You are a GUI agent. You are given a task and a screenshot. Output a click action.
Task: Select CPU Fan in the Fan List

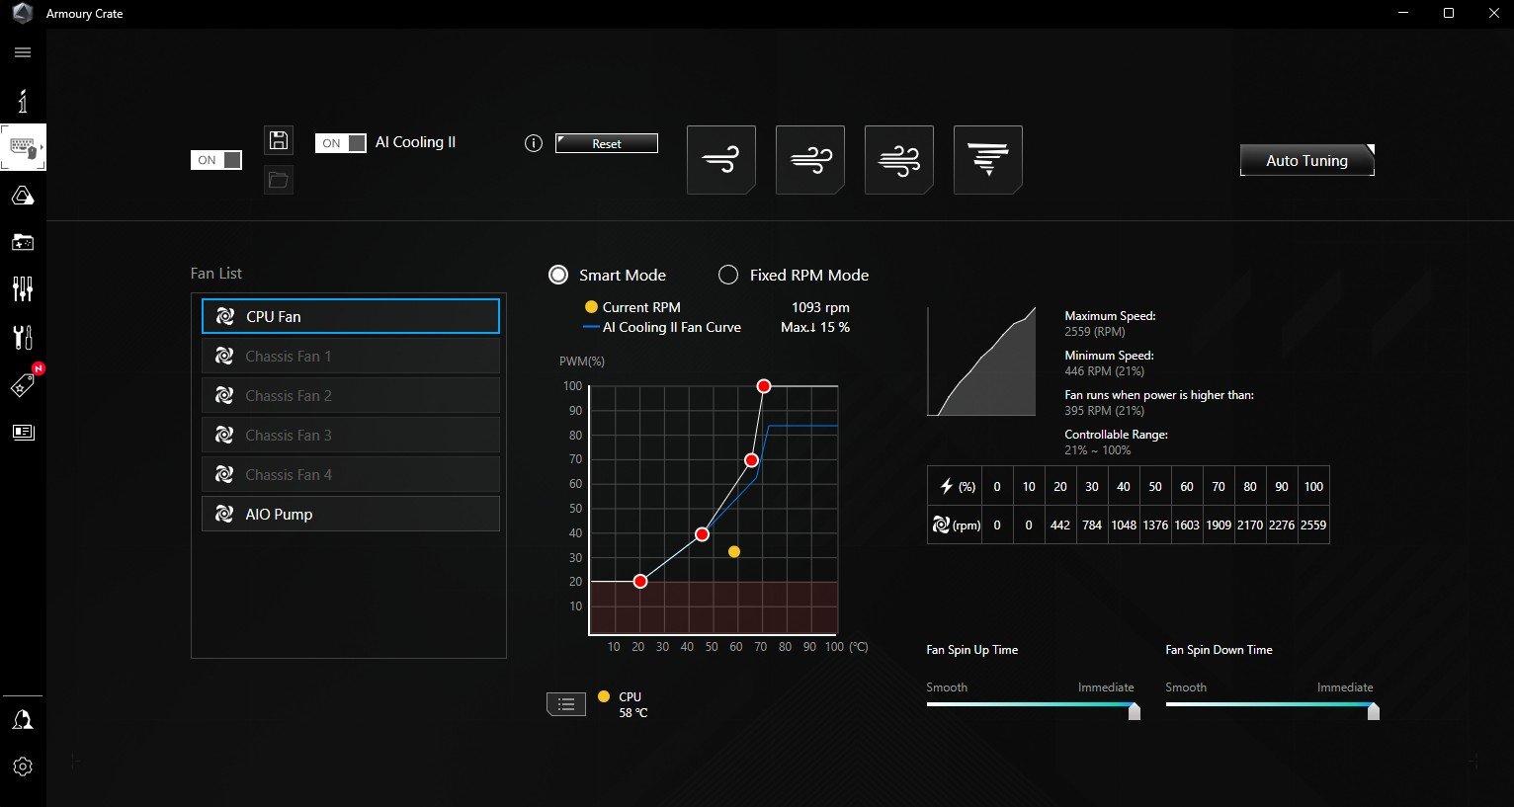(x=350, y=316)
